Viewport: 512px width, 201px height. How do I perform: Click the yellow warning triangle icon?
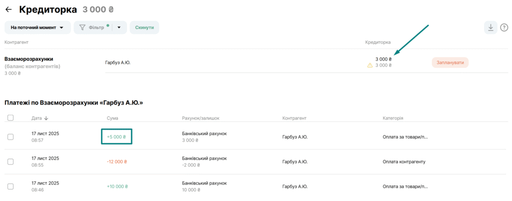pyautogui.click(x=370, y=65)
